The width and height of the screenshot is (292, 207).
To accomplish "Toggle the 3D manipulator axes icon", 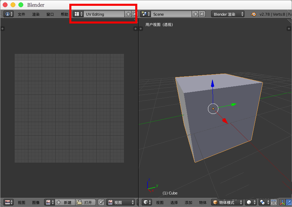I will 282,202.
